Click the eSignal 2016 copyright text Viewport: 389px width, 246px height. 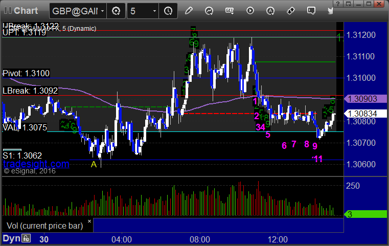coord(30,171)
